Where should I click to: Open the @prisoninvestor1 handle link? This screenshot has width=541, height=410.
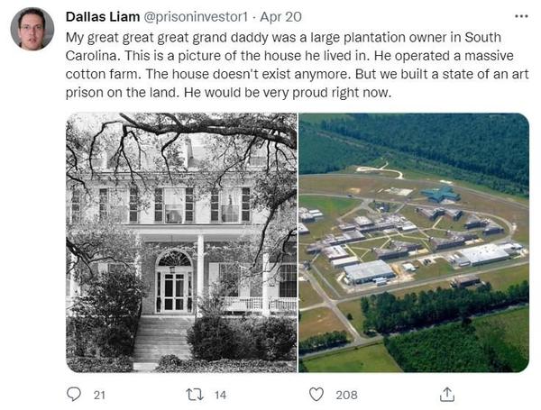click(196, 17)
